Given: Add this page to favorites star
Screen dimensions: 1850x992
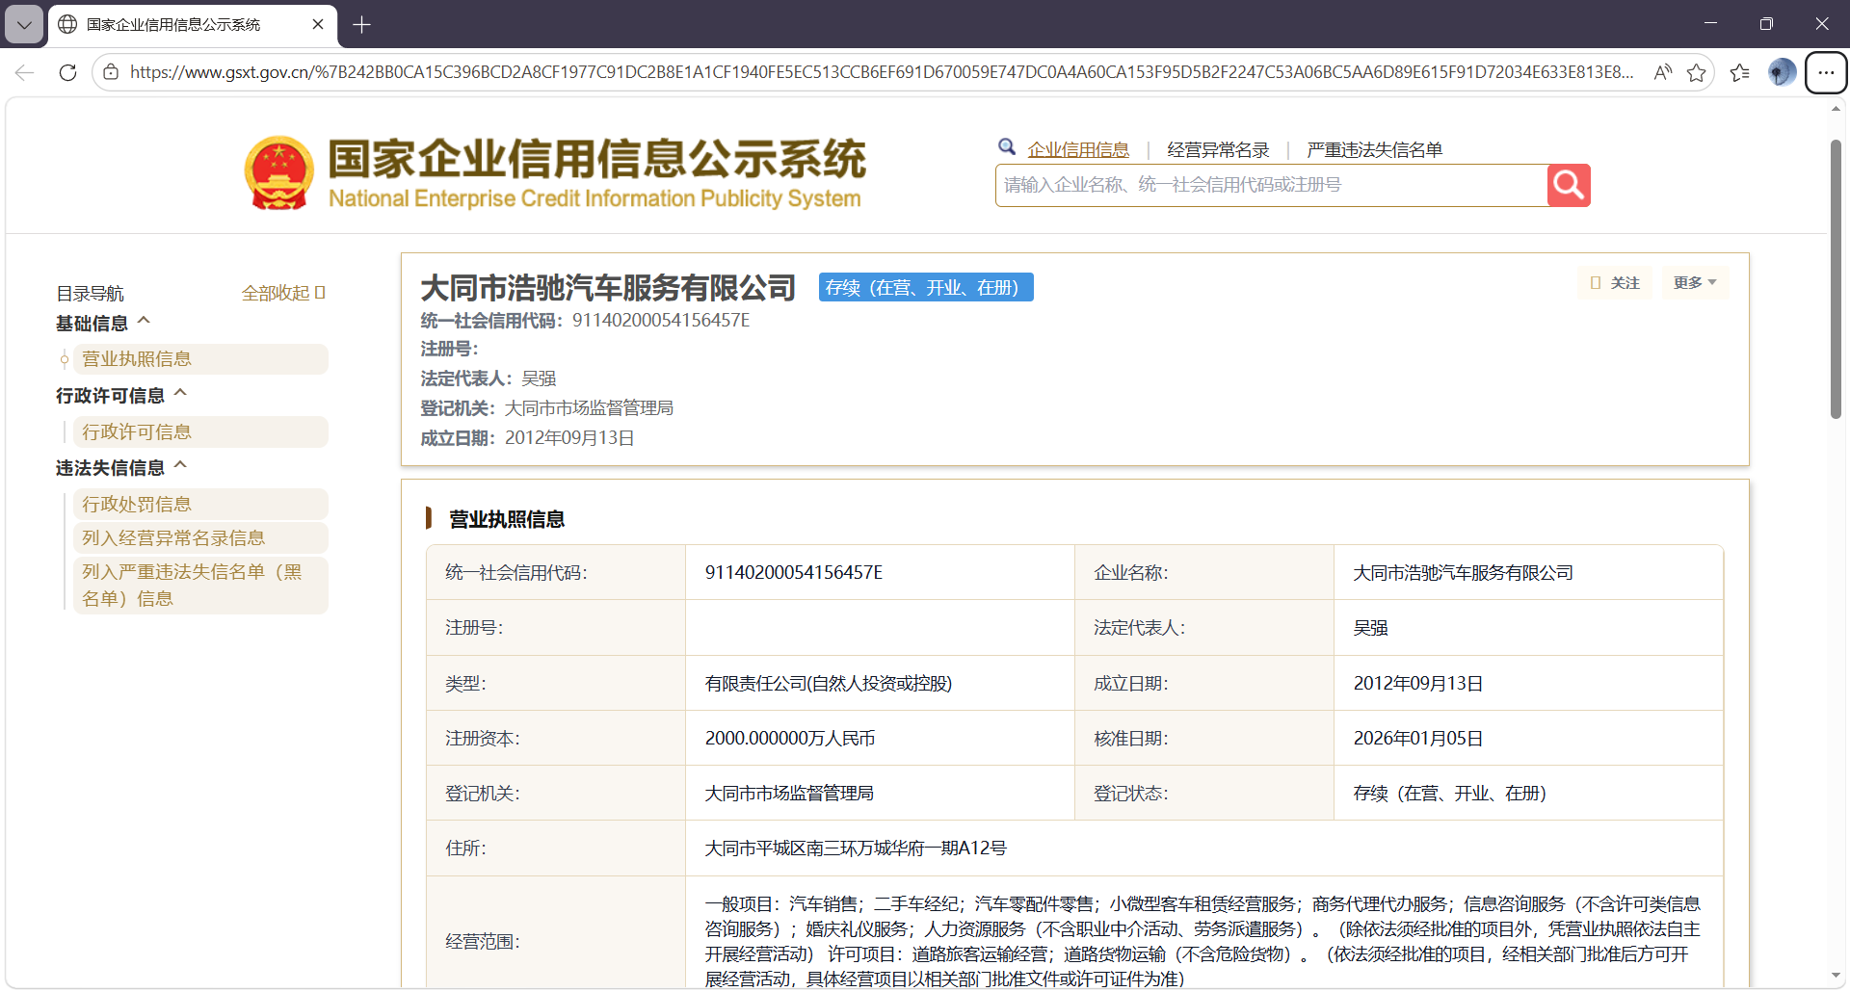Looking at the screenshot, I should point(1697,72).
